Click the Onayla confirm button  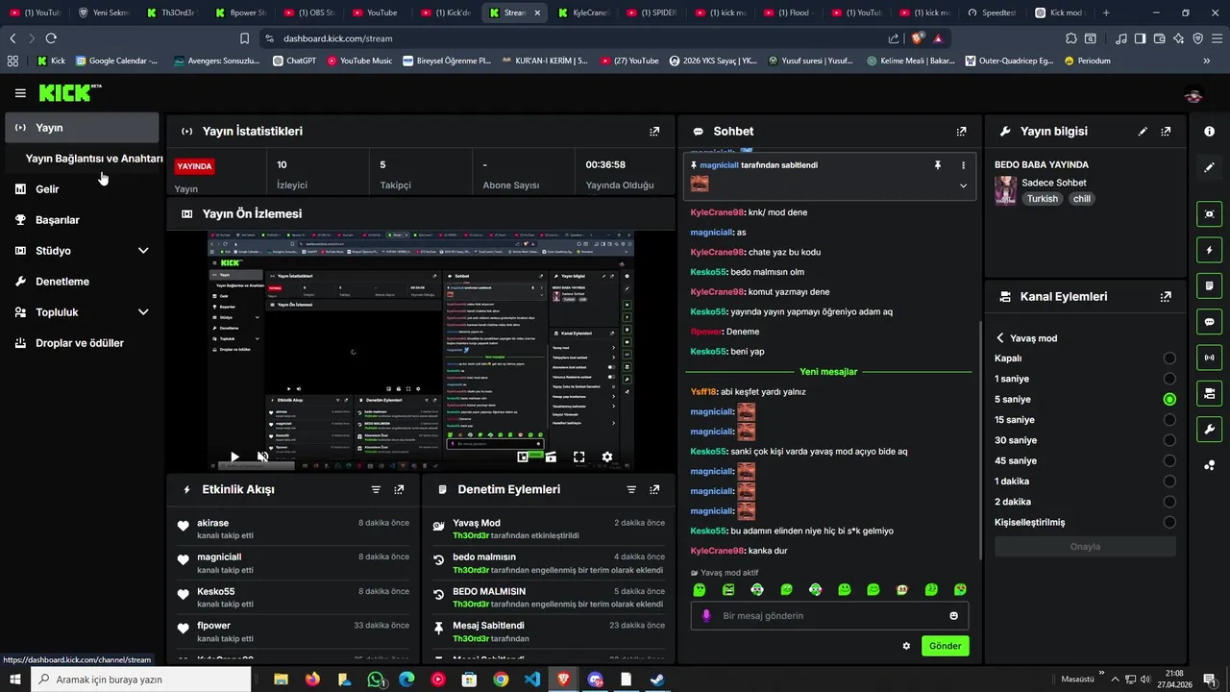[1085, 547]
